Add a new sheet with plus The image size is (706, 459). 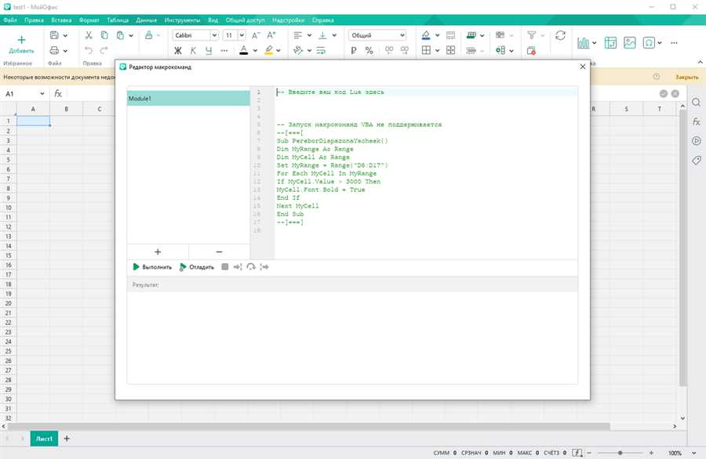(67, 439)
